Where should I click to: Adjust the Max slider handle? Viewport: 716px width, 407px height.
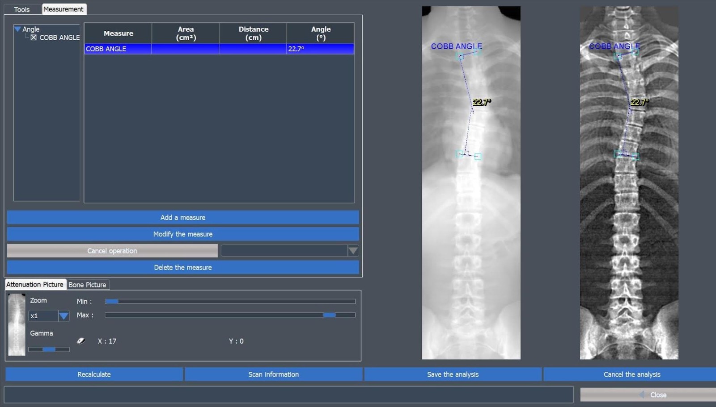[329, 315]
